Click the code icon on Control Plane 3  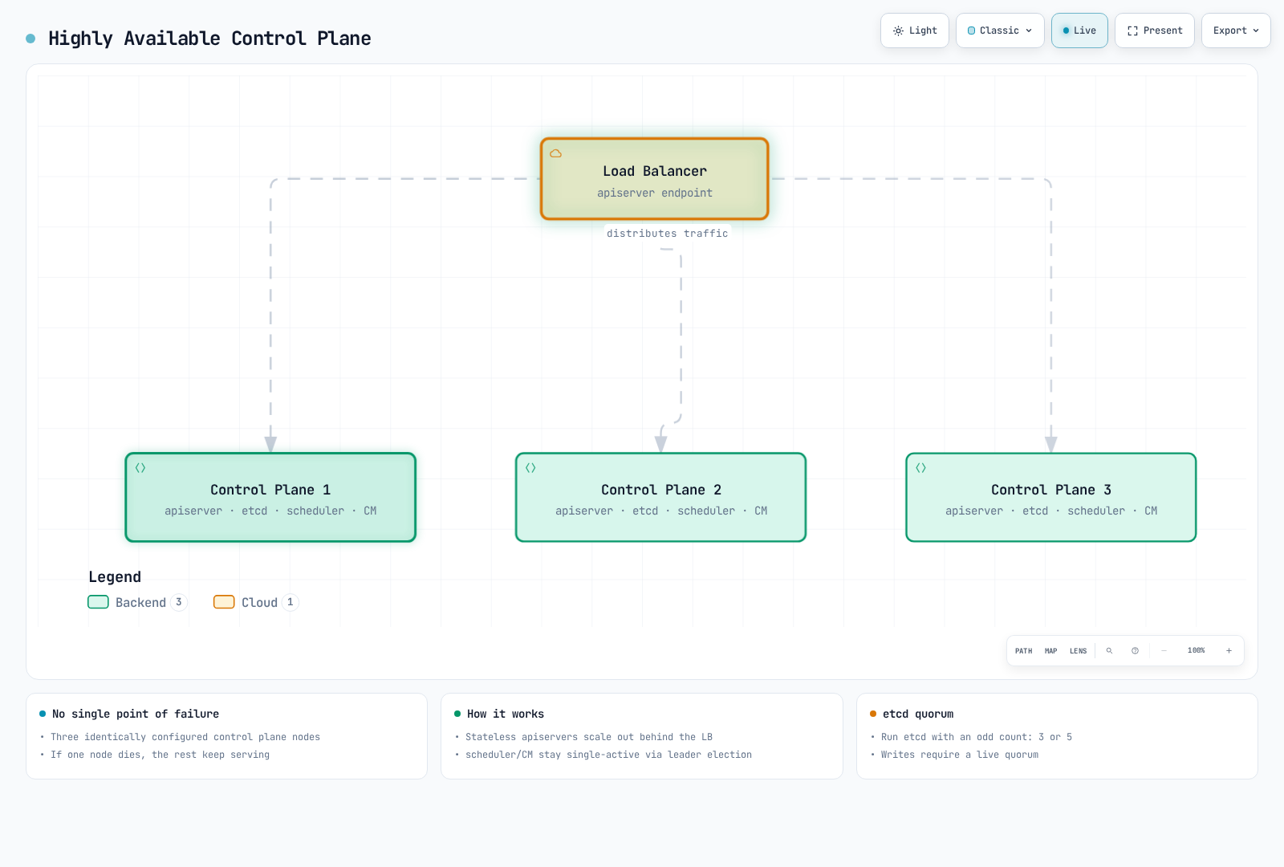click(921, 468)
